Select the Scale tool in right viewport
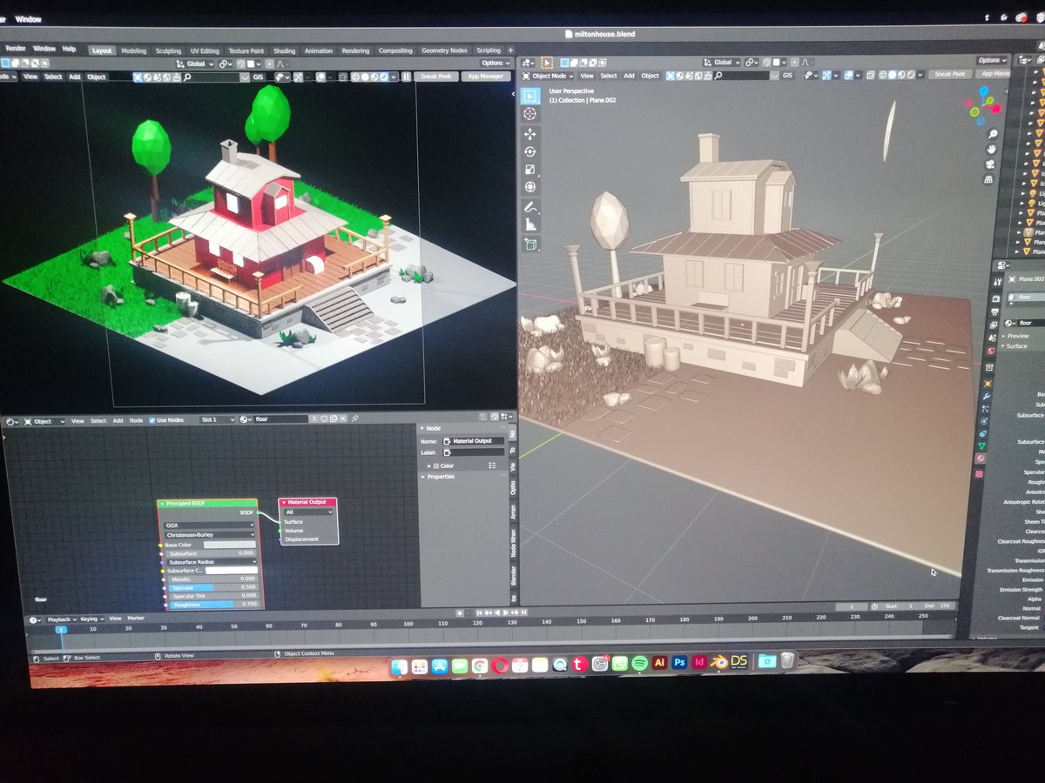The width and height of the screenshot is (1045, 783). tap(530, 170)
